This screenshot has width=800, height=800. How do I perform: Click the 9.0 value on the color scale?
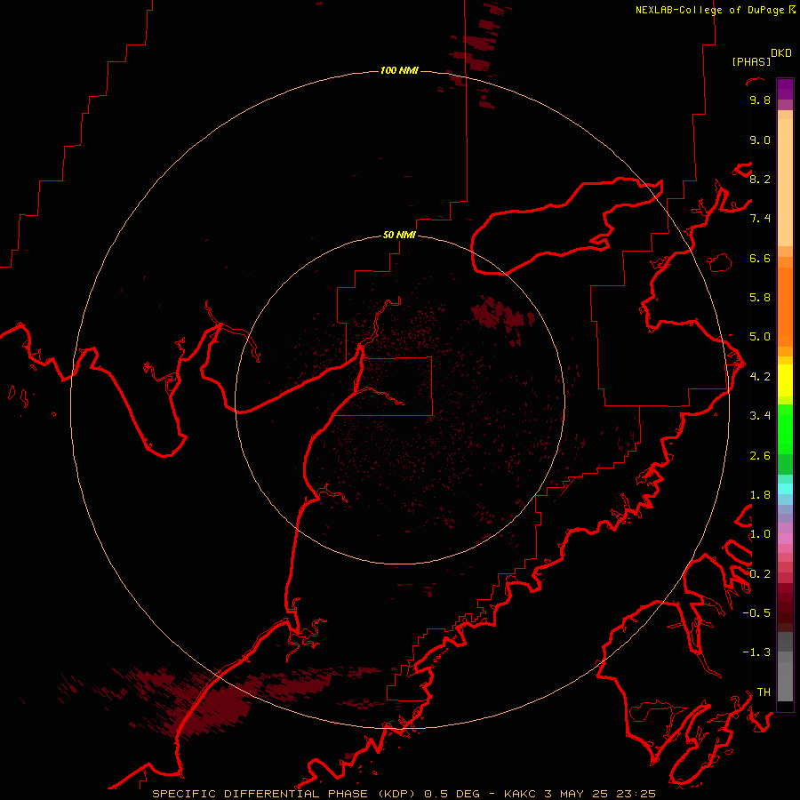tap(760, 140)
